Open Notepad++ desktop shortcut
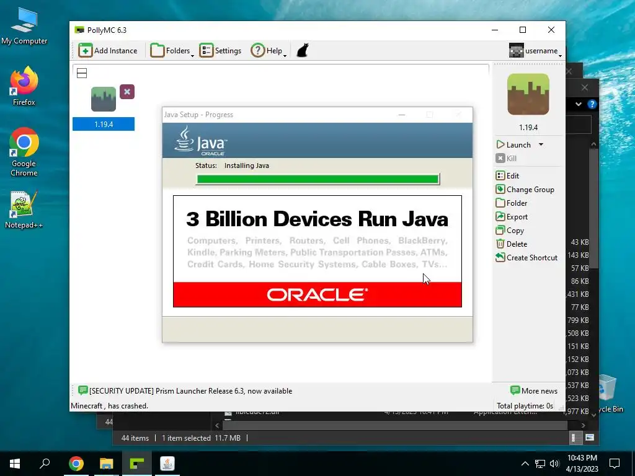Screen dimensions: 635x476 tap(24, 209)
